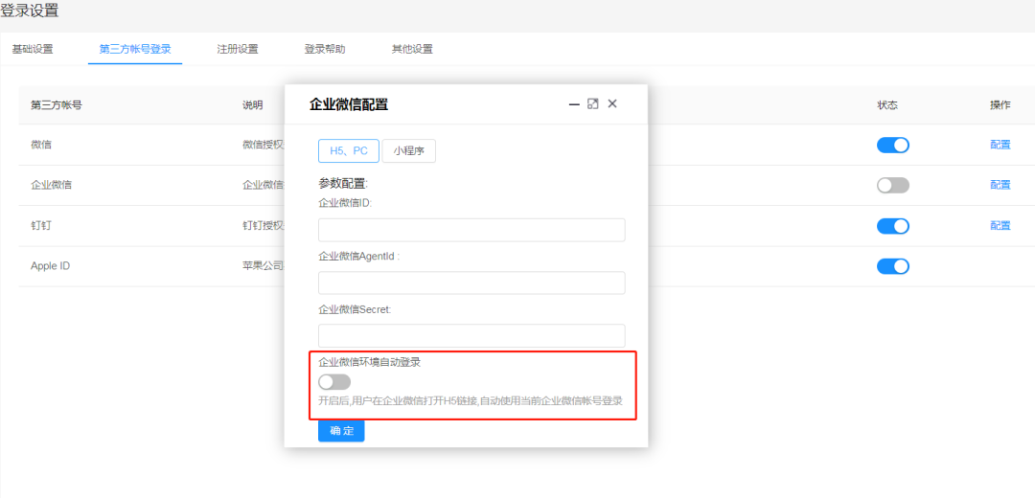Click the 企业微信配置 dialog title
This screenshot has height=498, width=1035.
coord(349,104)
